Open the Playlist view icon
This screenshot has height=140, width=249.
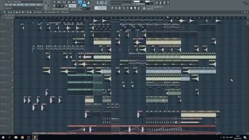coord(112,8)
